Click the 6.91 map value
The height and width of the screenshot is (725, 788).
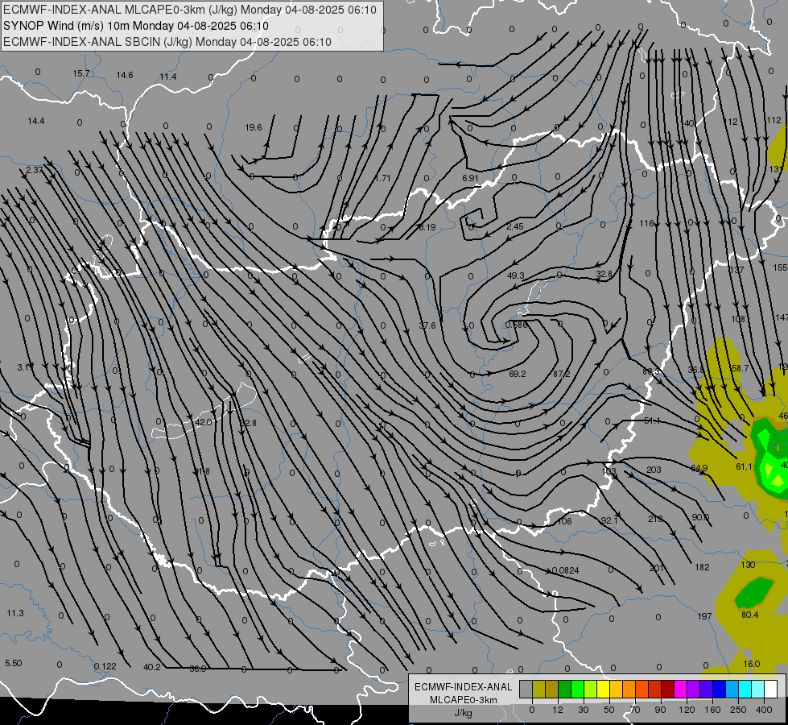470,178
